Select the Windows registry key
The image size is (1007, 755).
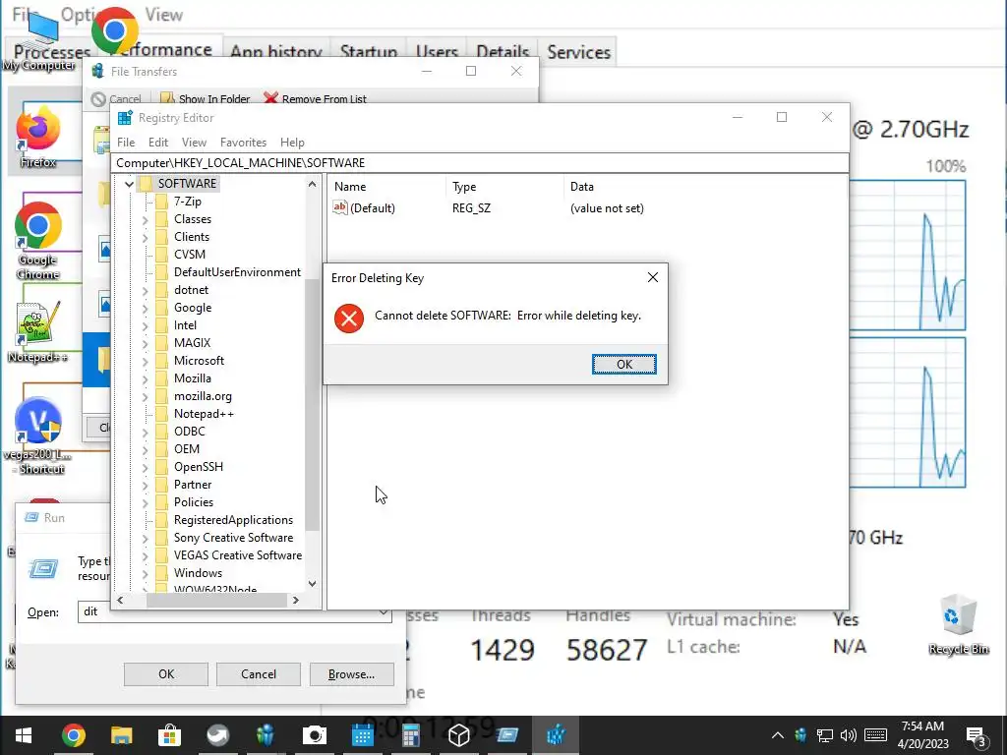point(198,573)
